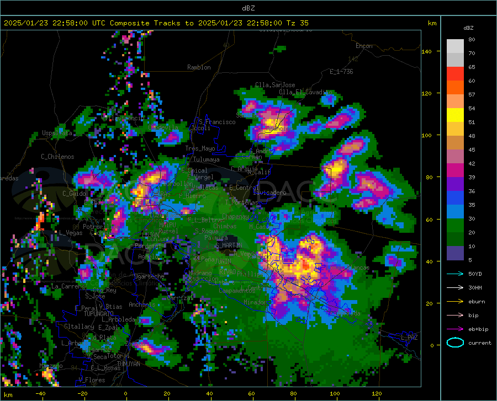This screenshot has height=401, width=497.
Task: Click the 'S_Francisco' place label
Action: pos(217,122)
